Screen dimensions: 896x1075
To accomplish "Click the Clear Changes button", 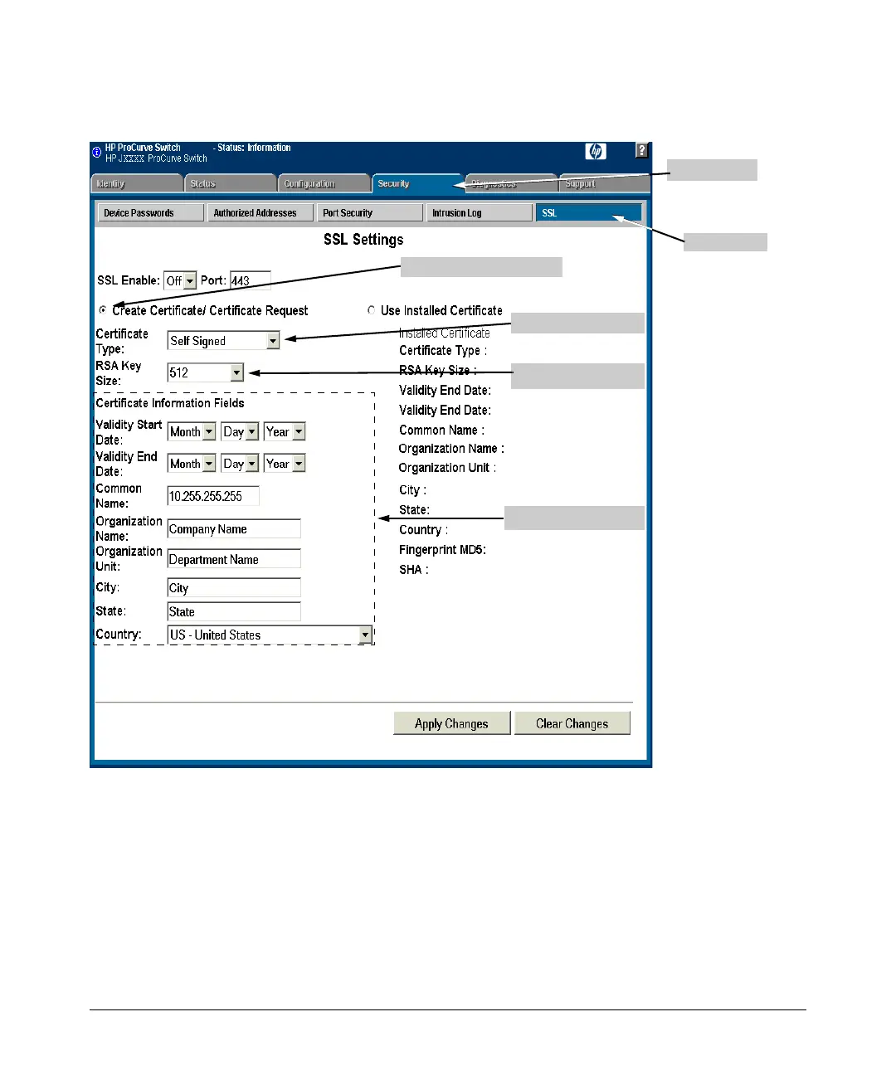I will click(x=572, y=723).
